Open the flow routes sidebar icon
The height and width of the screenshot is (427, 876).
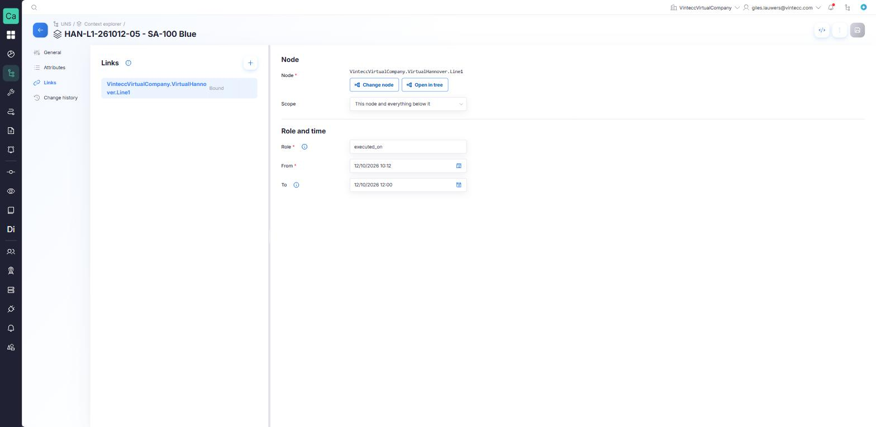point(11,112)
